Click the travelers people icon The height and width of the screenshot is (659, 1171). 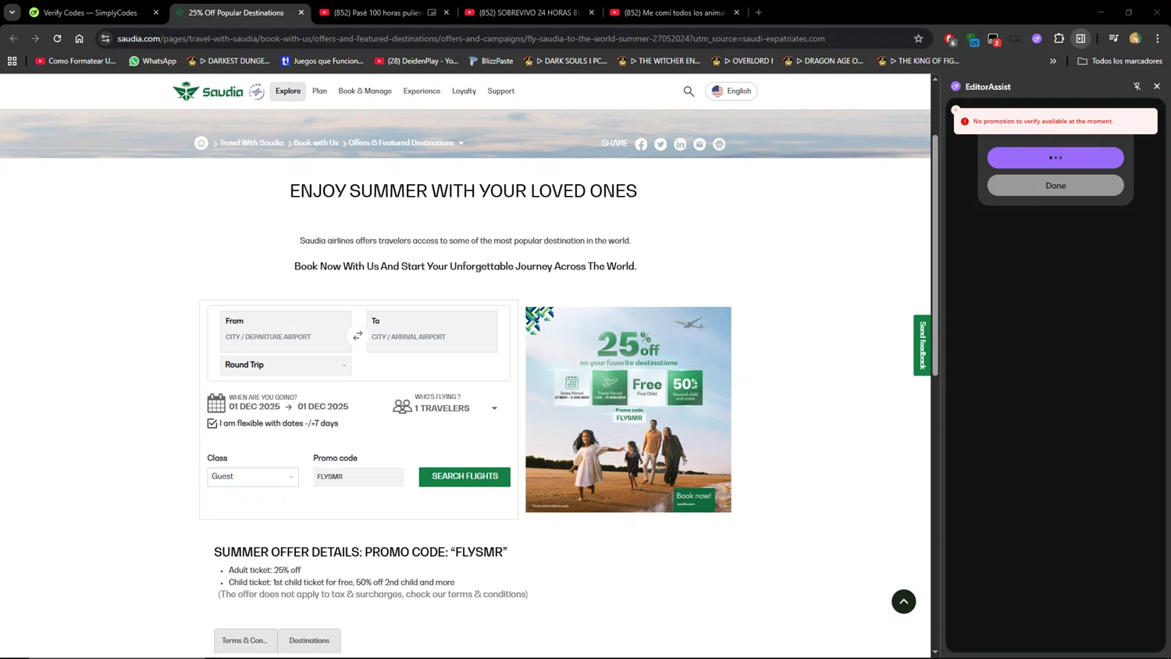402,407
